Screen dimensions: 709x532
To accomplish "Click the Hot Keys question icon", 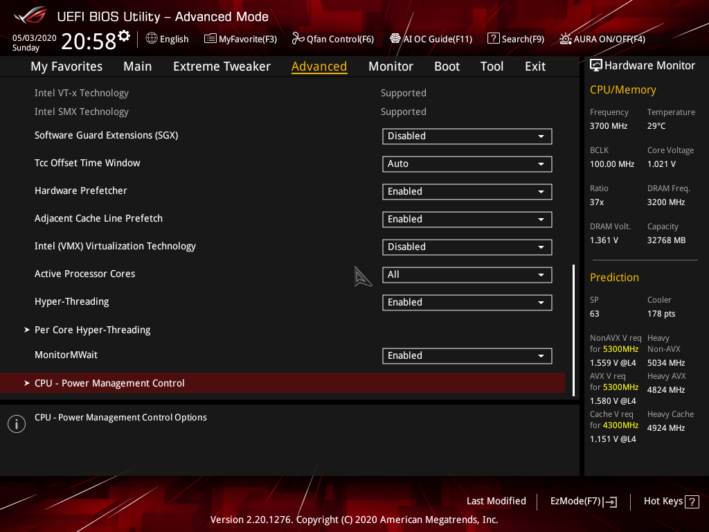I will pyautogui.click(x=692, y=502).
